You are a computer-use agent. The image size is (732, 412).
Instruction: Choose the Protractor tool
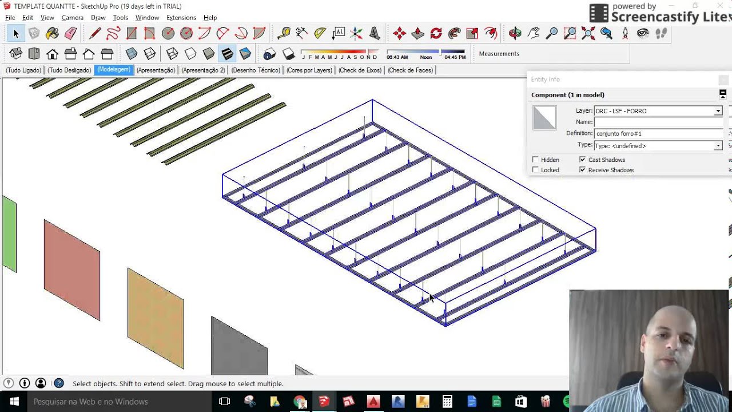click(x=320, y=34)
